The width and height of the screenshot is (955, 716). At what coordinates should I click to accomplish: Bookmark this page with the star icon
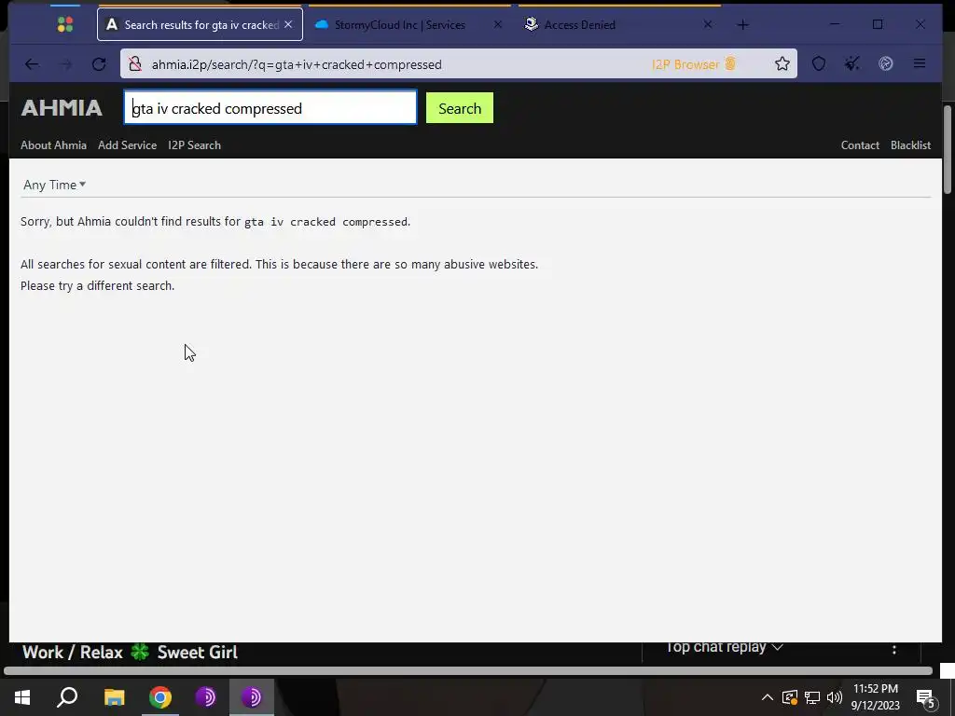pos(782,64)
